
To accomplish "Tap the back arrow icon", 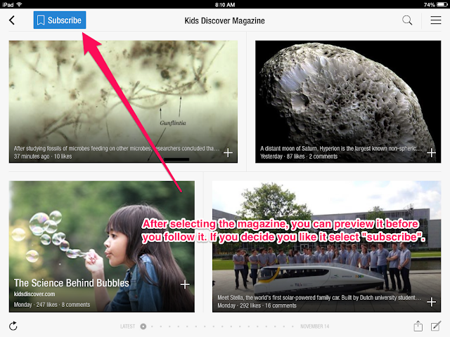I will (x=12, y=20).
